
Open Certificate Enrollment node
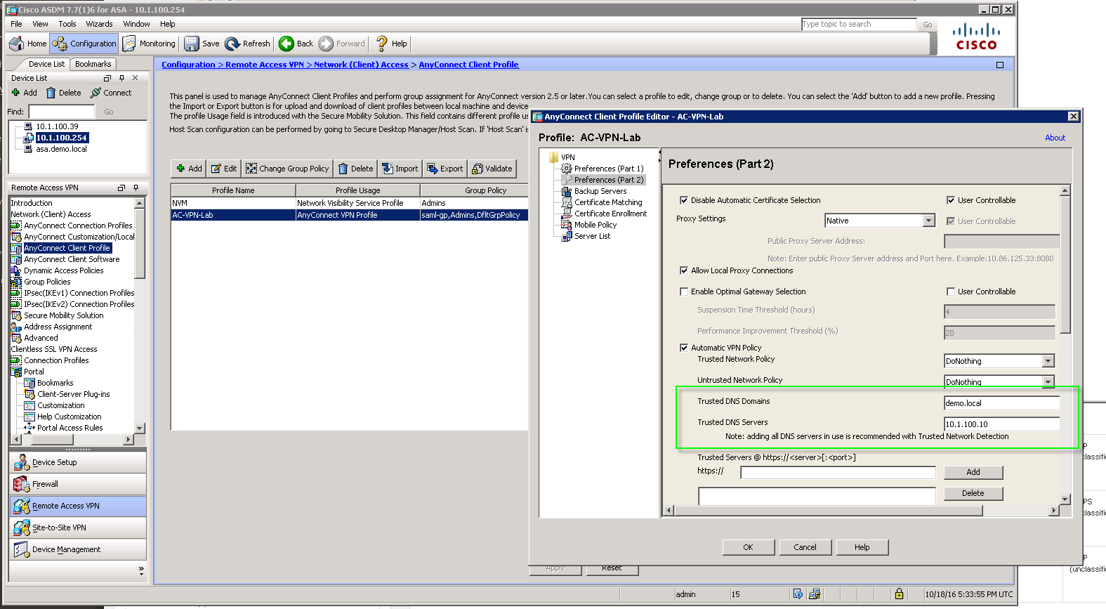[x=610, y=214]
